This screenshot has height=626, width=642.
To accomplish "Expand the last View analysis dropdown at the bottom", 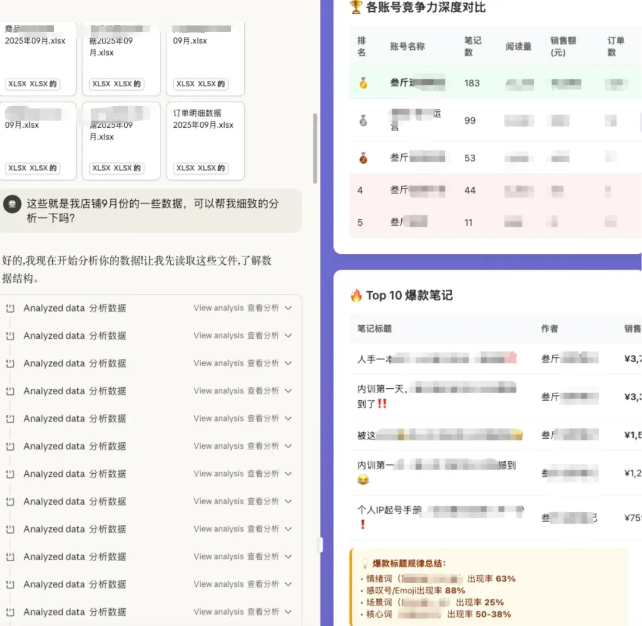I will click(288, 612).
